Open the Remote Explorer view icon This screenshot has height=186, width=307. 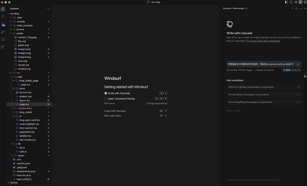tap(3, 39)
